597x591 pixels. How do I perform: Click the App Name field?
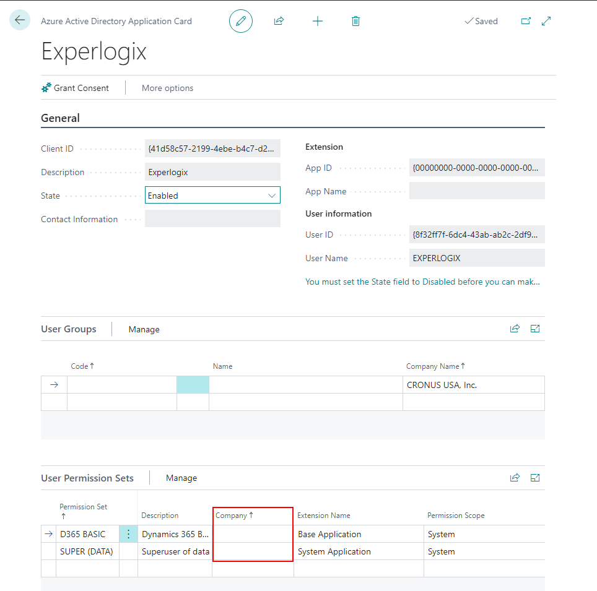477,191
